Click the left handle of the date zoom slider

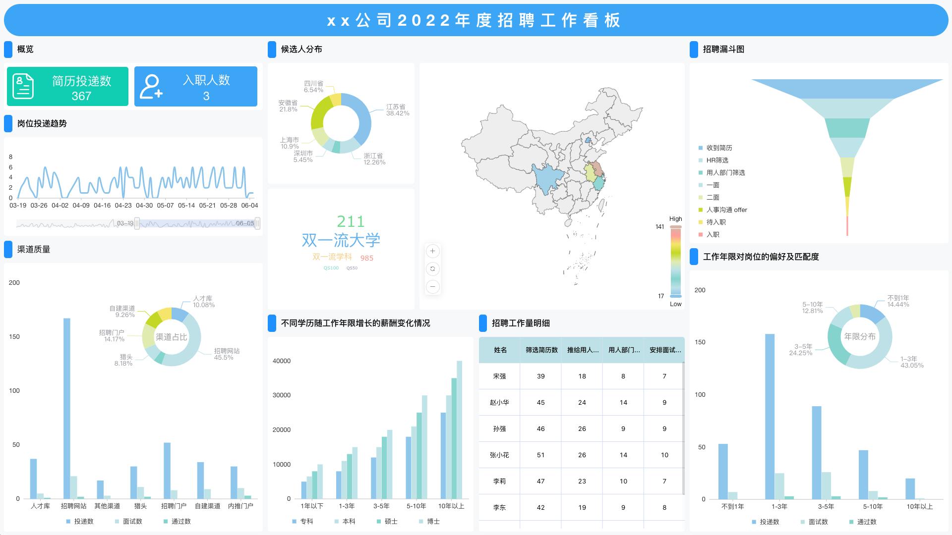click(x=138, y=224)
